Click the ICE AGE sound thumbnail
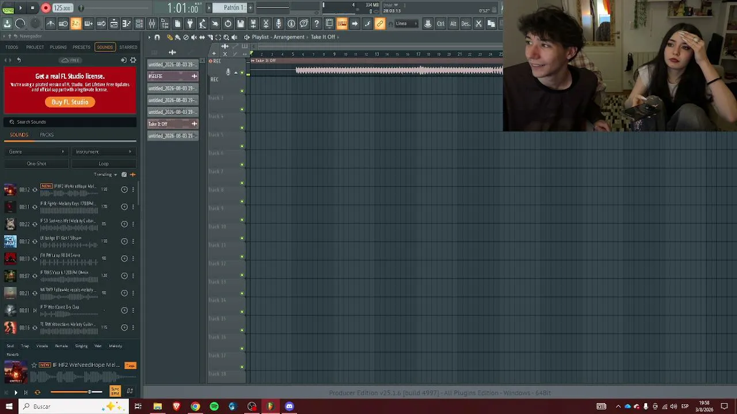The image size is (737, 414). [10, 241]
